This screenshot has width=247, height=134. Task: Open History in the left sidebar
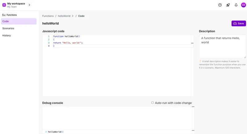click(6, 35)
